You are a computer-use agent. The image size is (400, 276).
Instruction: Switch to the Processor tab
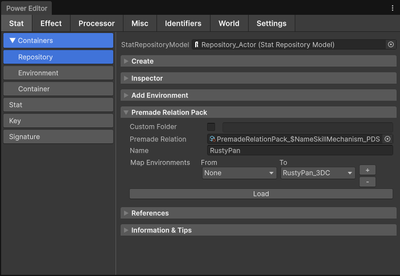click(x=97, y=23)
